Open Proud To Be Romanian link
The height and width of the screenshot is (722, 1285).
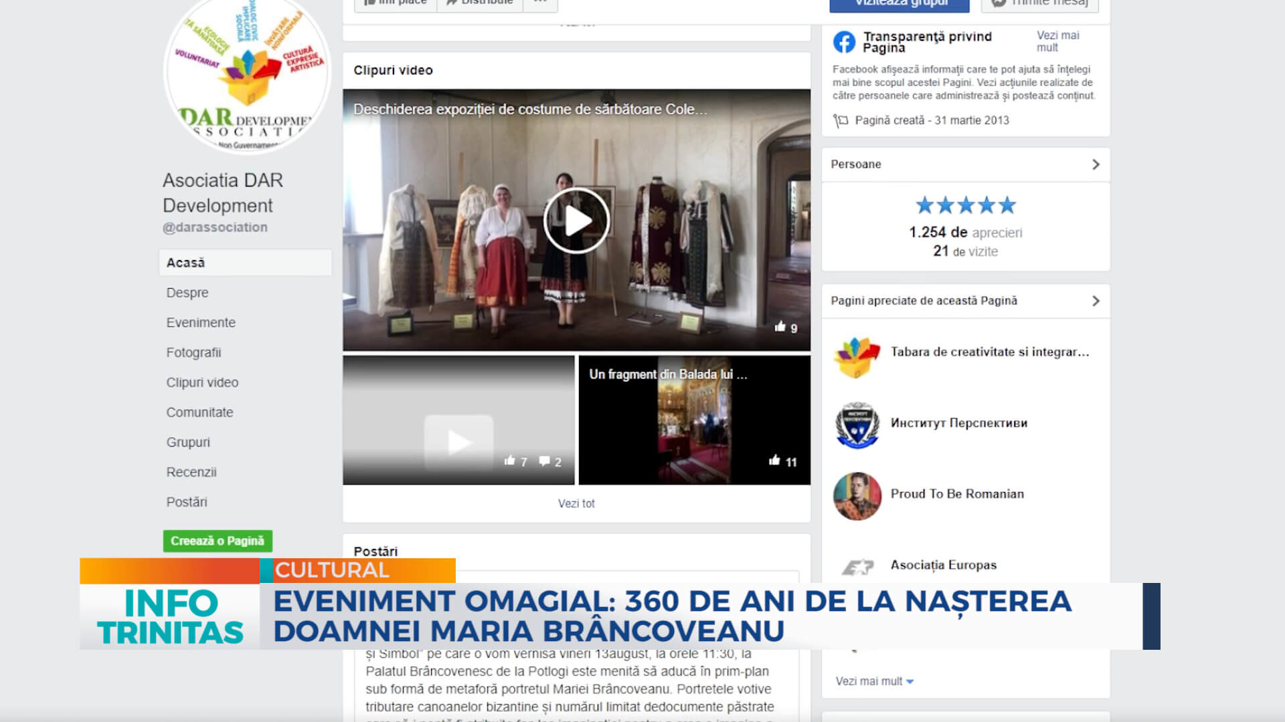point(957,494)
